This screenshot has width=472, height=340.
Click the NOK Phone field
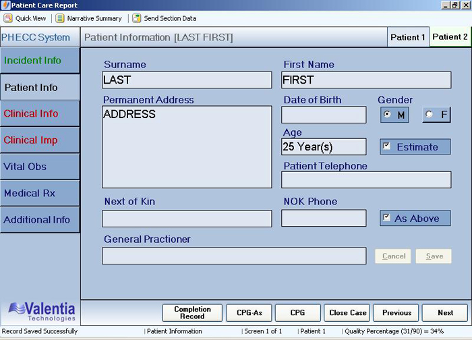[324, 218]
